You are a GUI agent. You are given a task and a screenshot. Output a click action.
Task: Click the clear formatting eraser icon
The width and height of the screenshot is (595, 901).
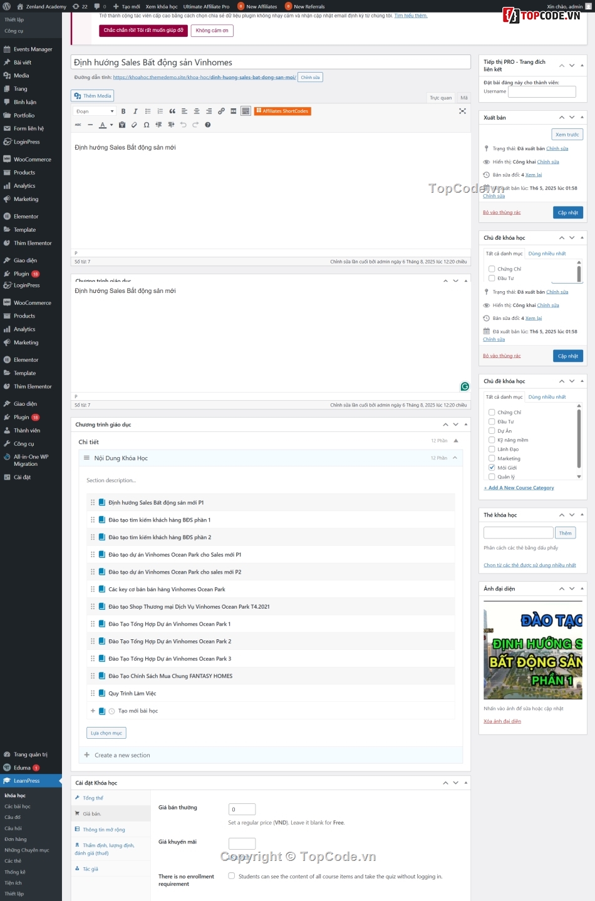(x=134, y=125)
